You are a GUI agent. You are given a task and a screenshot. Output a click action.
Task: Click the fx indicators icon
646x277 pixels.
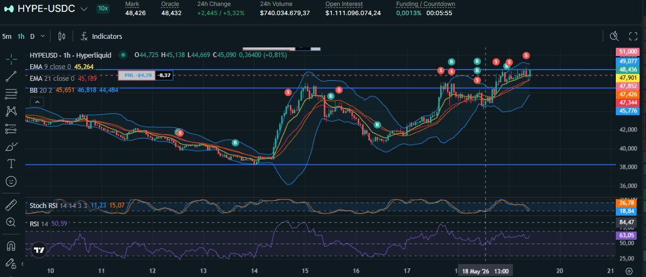[84, 36]
